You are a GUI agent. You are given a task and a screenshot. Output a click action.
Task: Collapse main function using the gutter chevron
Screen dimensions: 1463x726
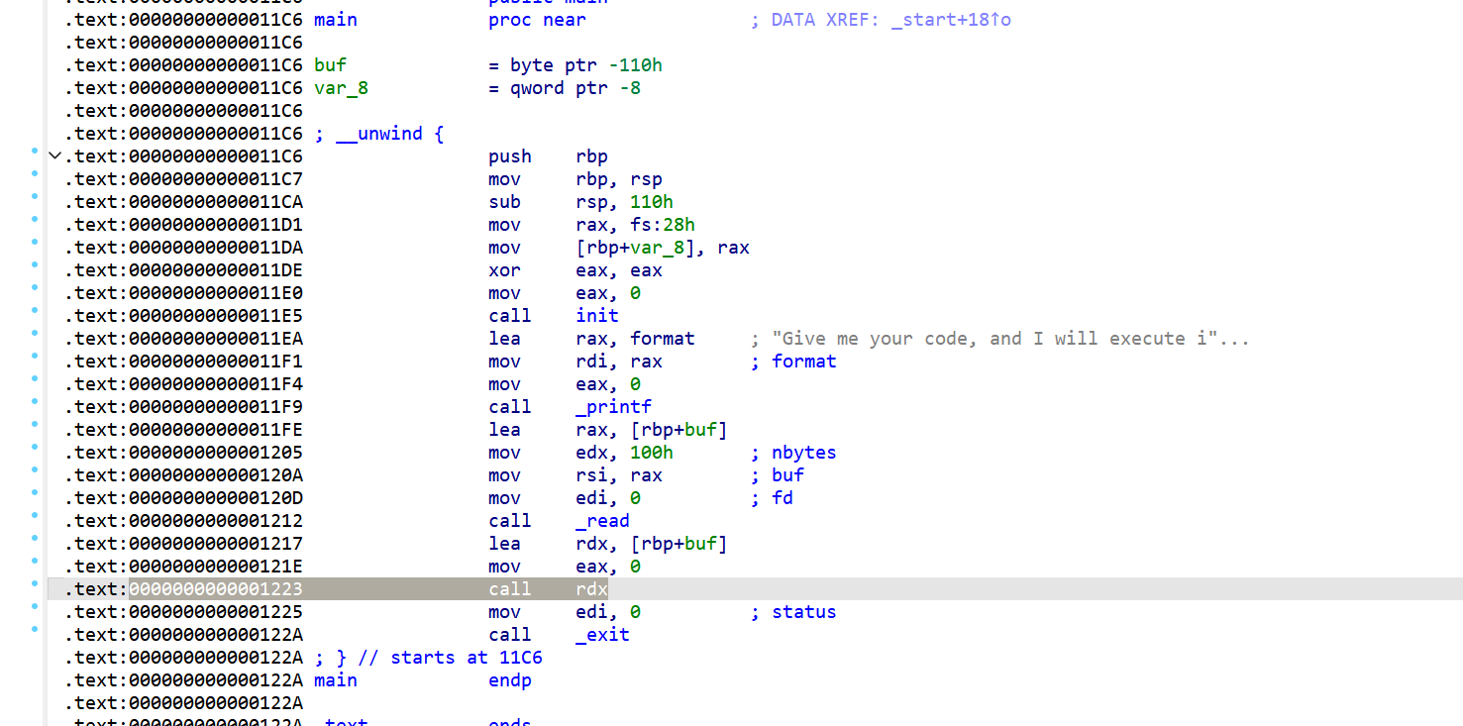54,156
